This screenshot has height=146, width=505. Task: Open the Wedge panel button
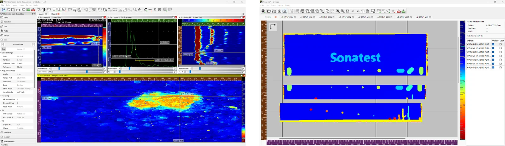pyautogui.click(x=18, y=35)
